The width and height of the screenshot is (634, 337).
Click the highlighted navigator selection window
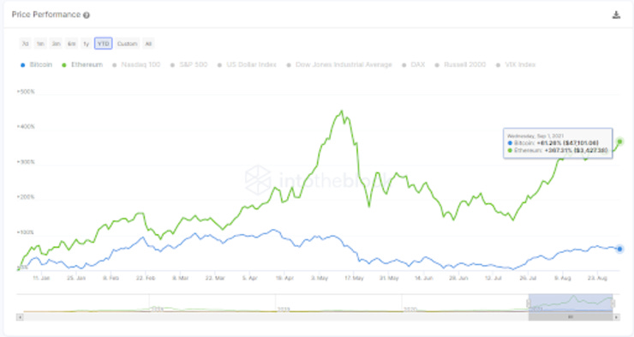click(571, 303)
